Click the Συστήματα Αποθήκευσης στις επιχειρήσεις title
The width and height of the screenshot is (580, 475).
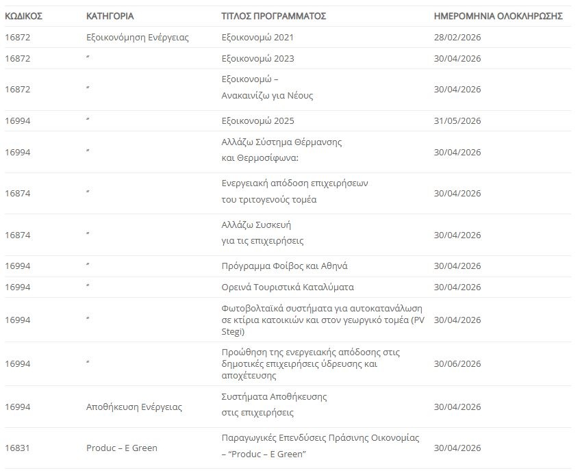coord(274,405)
